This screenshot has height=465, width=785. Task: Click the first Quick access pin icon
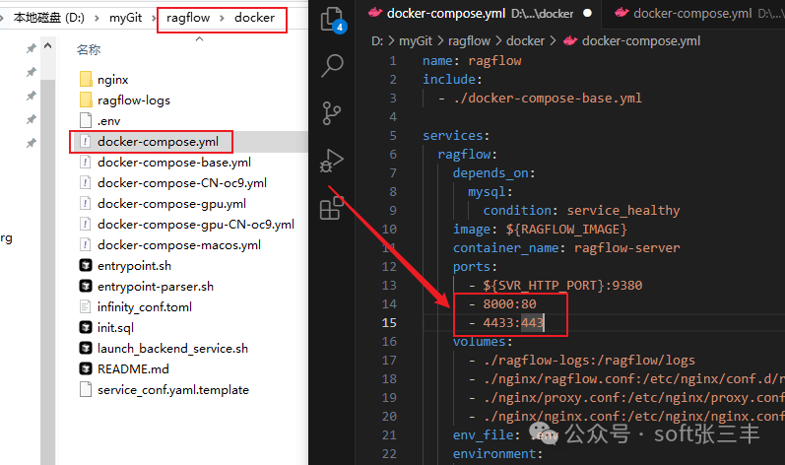pyautogui.click(x=32, y=48)
